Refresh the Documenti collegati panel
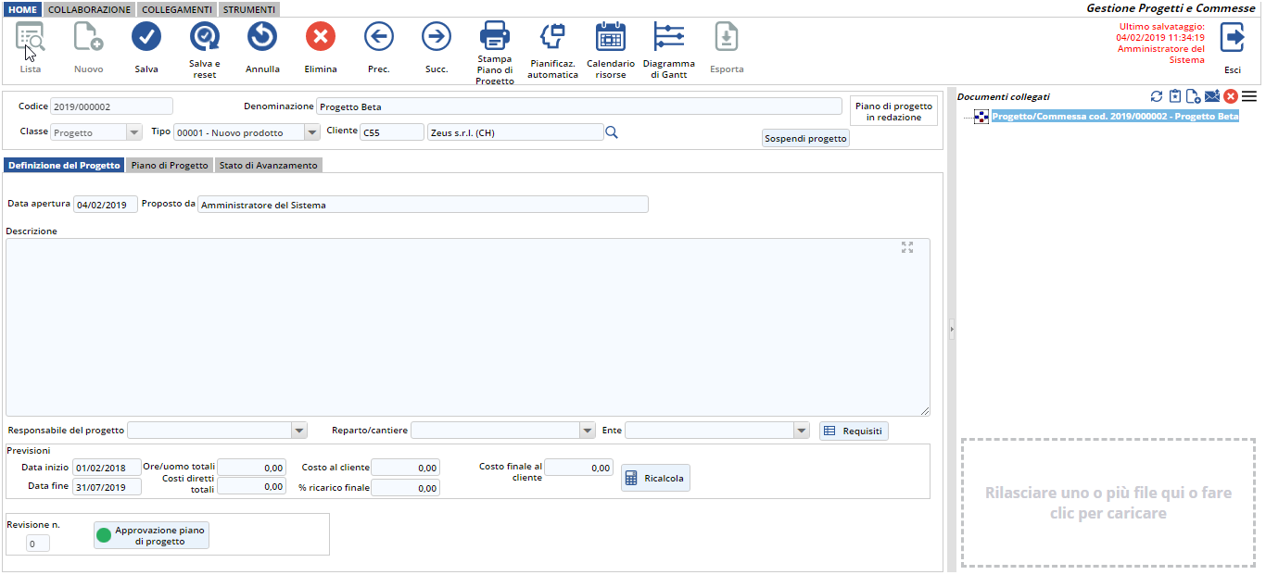1266x575 pixels. [1156, 96]
